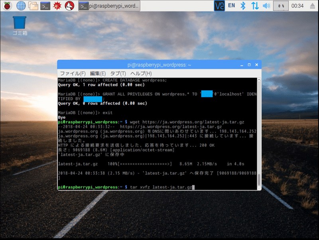Select the pi@raspberrypi_wordpress taskbar window button

[109, 6]
